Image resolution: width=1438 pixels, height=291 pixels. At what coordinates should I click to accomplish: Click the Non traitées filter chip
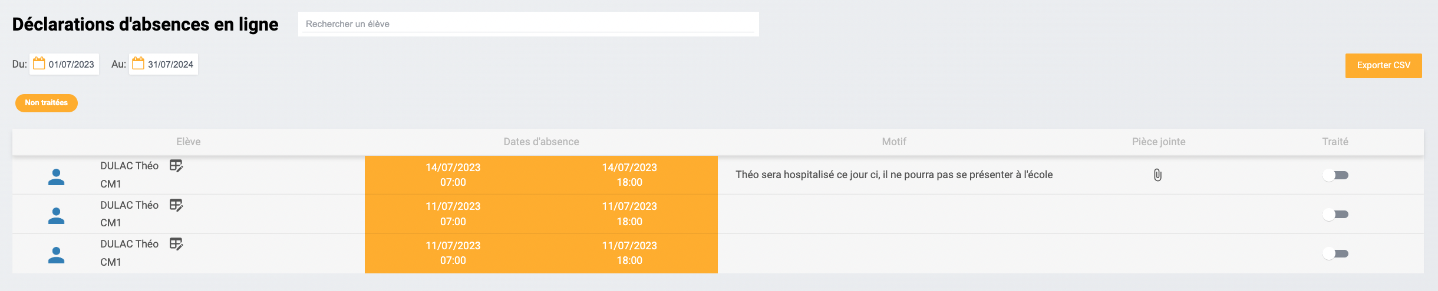(47, 103)
